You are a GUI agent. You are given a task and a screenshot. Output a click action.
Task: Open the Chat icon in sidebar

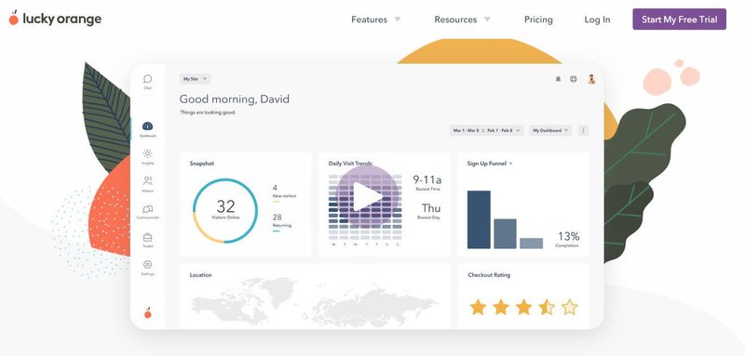[x=148, y=79]
